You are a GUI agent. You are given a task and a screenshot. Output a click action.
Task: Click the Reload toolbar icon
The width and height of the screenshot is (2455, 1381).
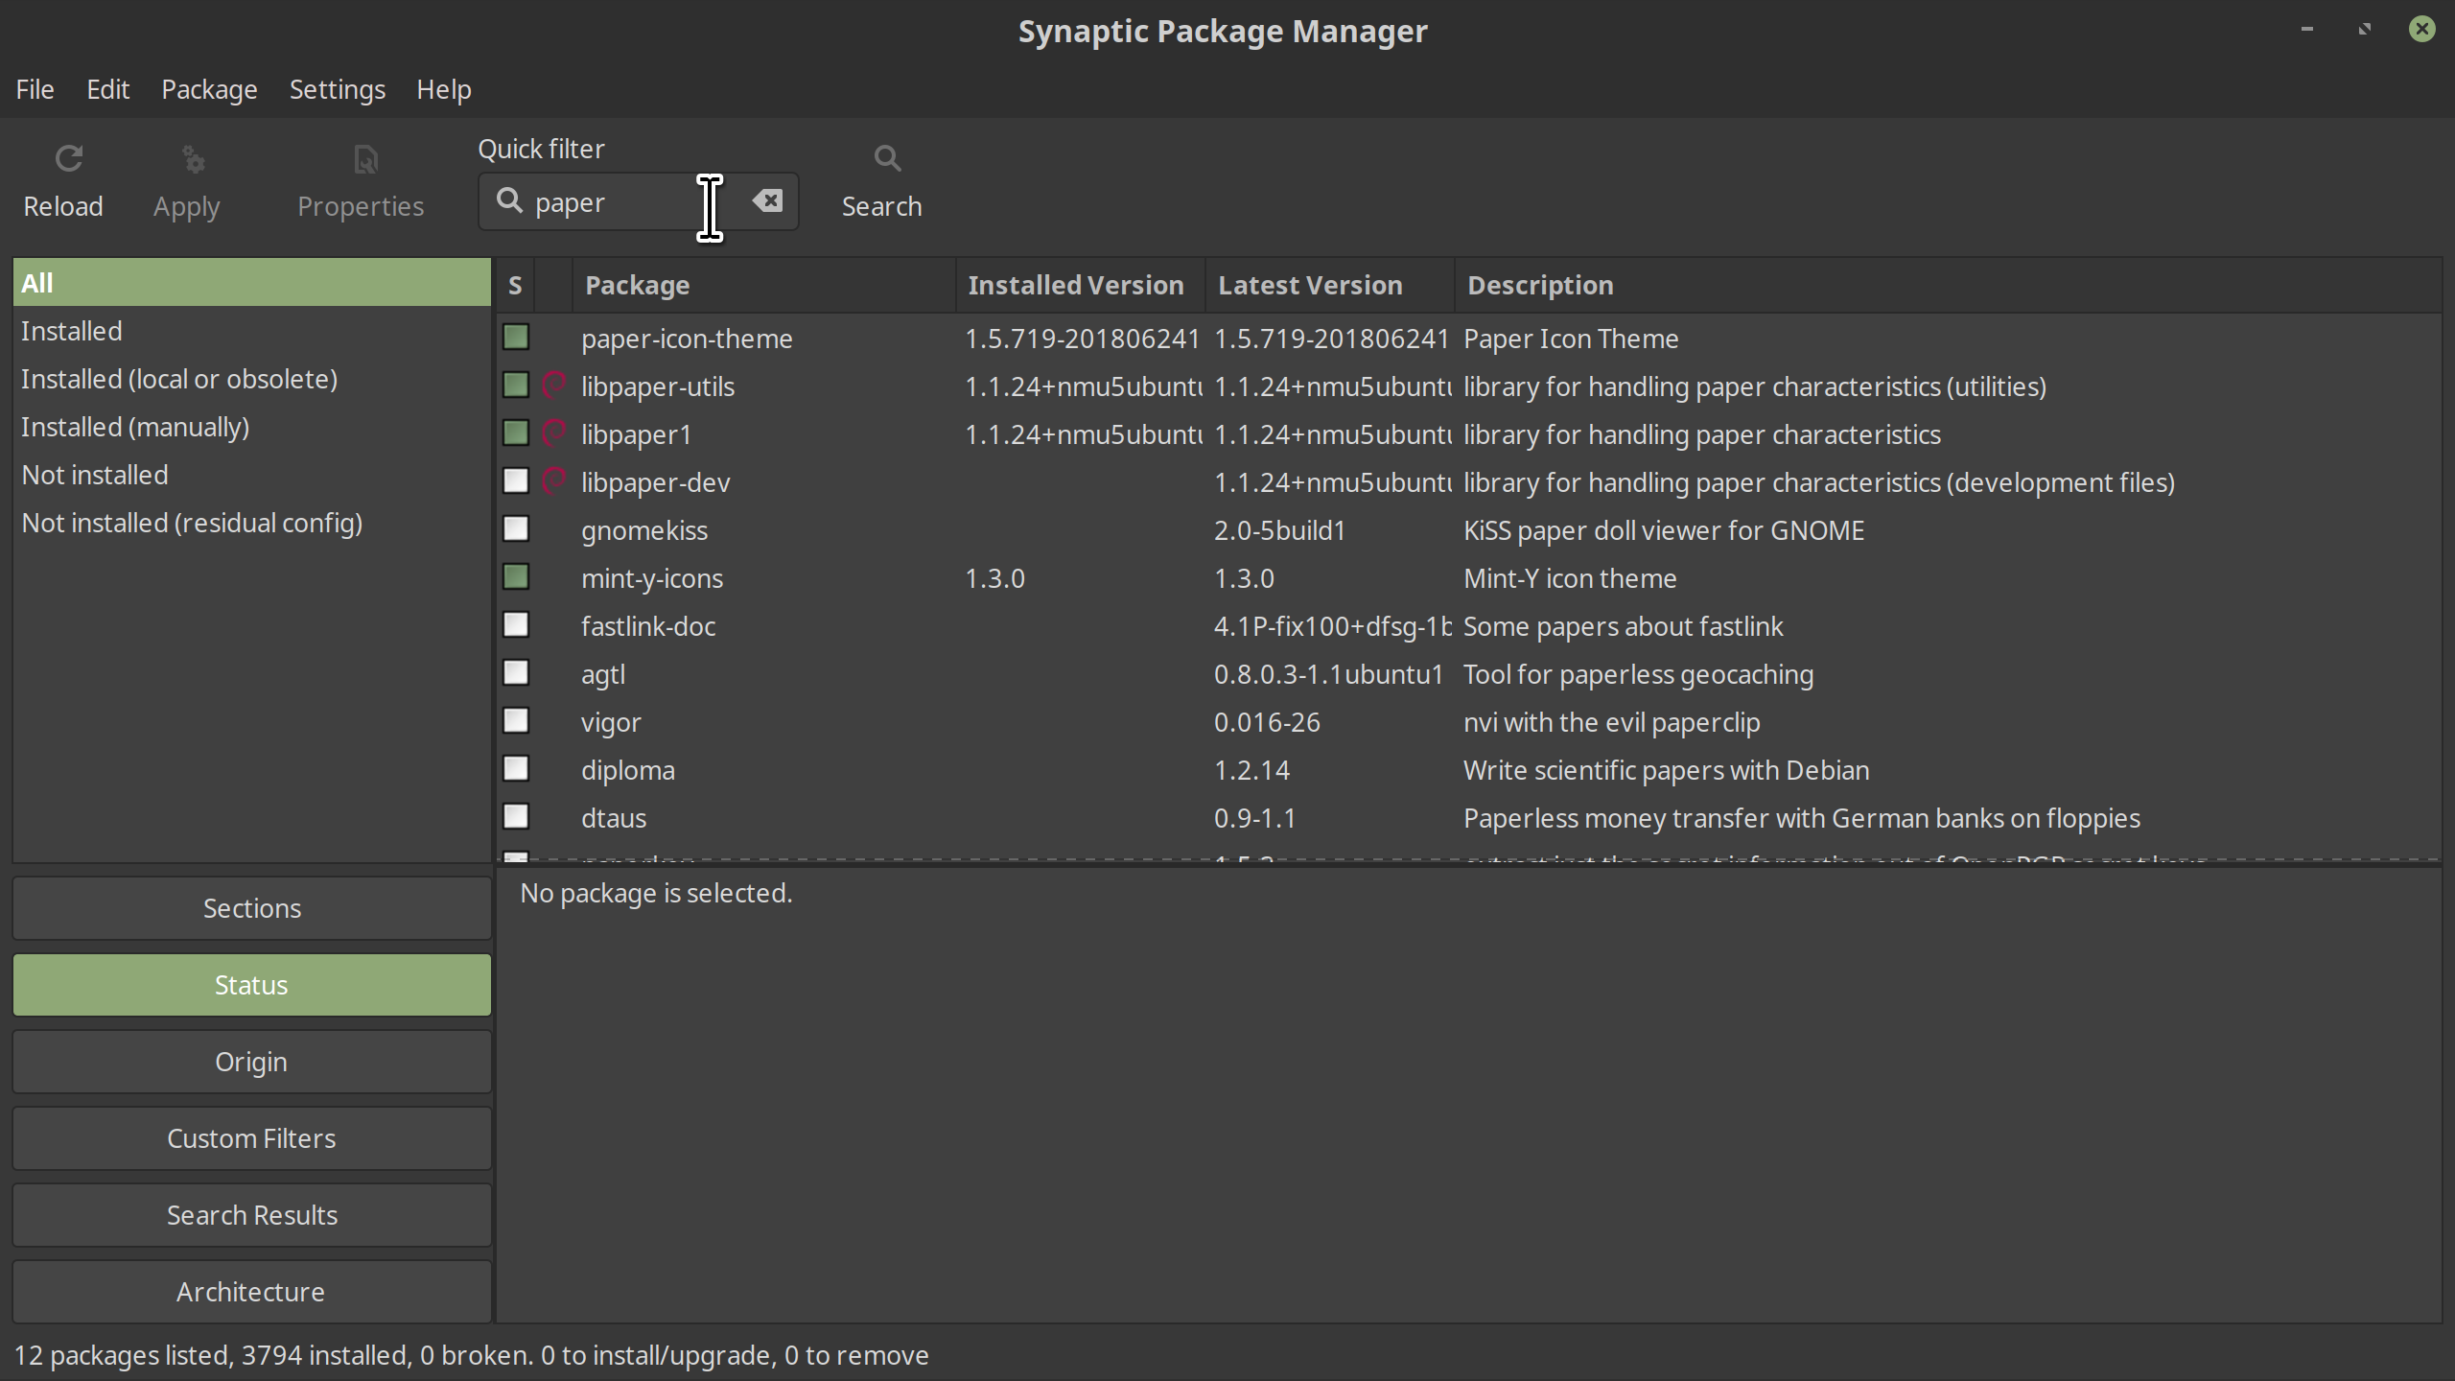coord(68,159)
